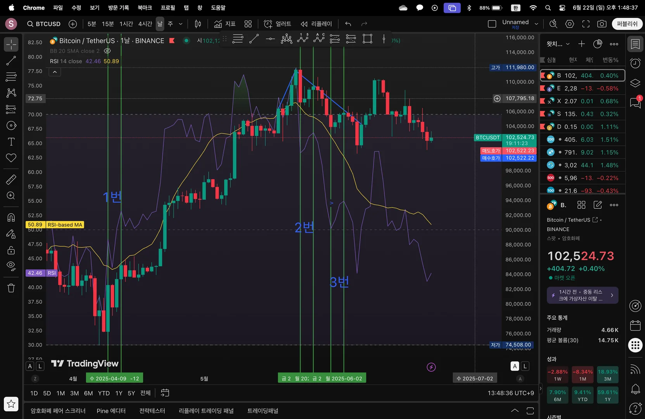This screenshot has height=419, width=645.
Task: Open the geometric shapes tool
Action: pos(11,125)
